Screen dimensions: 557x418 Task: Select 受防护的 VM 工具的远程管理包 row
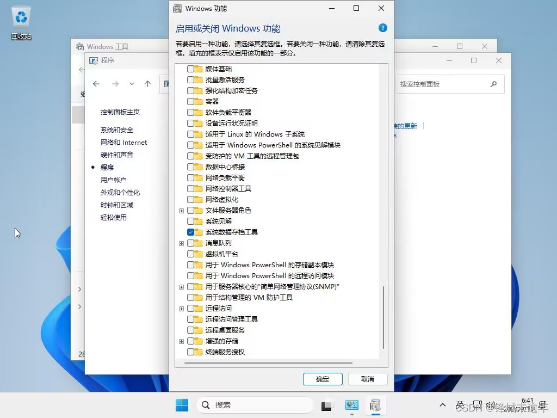pos(252,156)
